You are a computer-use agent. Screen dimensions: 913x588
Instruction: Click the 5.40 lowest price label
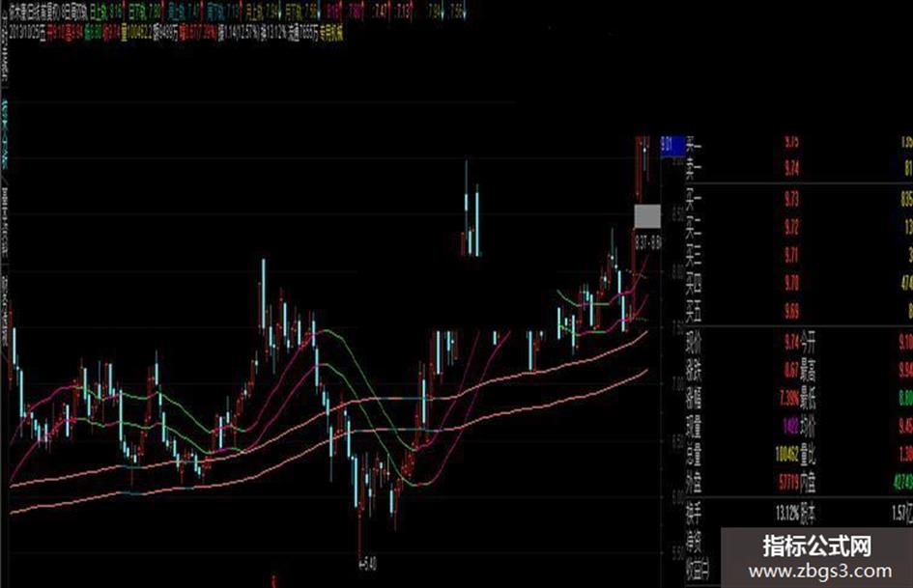click(368, 564)
